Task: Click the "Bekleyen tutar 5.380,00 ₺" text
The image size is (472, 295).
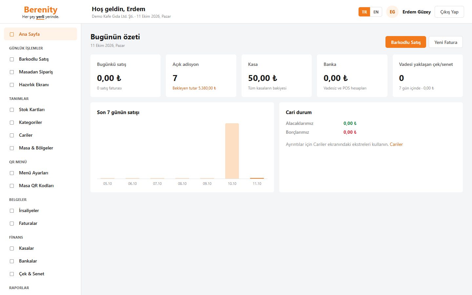Action: click(194, 88)
